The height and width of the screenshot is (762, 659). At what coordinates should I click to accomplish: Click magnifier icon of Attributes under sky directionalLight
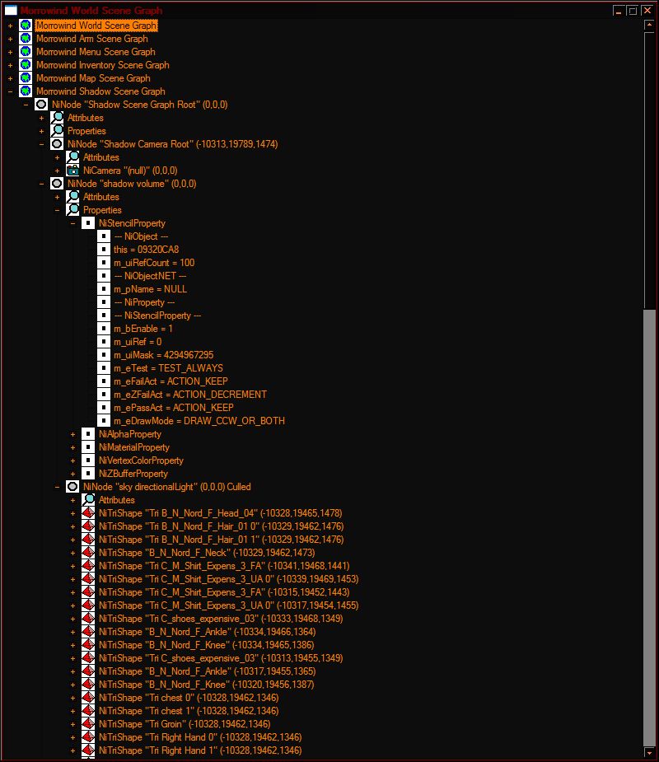tap(88, 499)
